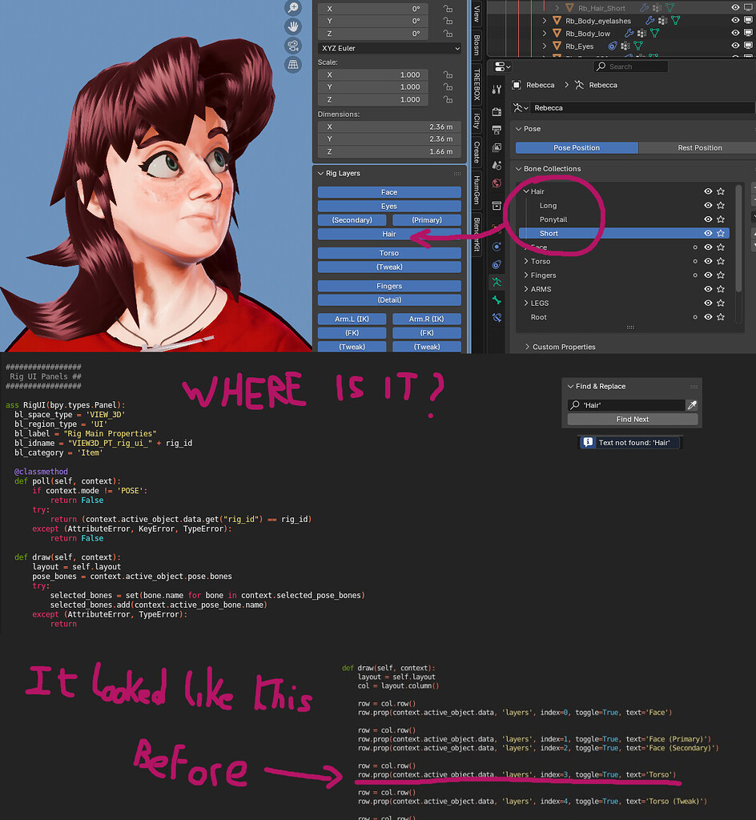Collapse the Find & Replace panel

point(570,386)
